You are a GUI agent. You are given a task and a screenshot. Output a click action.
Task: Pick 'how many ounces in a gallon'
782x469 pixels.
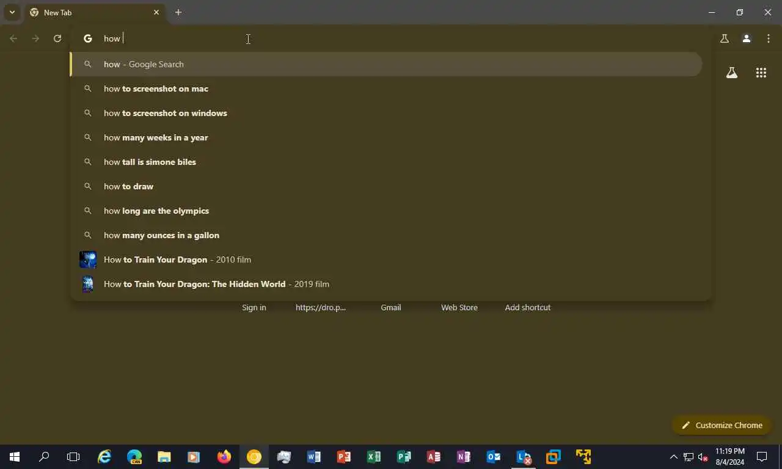click(386, 235)
